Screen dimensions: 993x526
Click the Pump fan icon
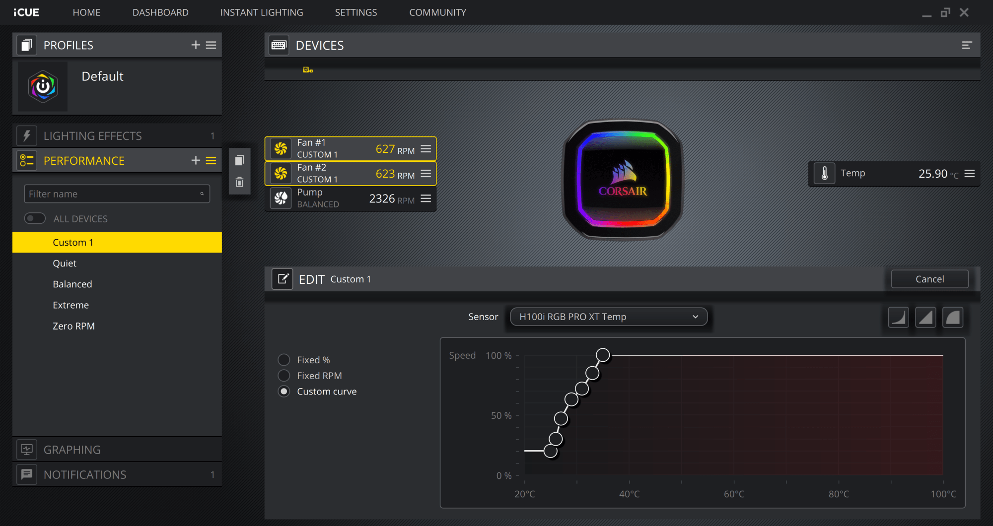click(x=281, y=198)
